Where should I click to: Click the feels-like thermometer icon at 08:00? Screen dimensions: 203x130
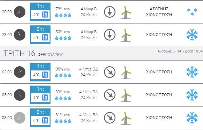tap(45, 120)
